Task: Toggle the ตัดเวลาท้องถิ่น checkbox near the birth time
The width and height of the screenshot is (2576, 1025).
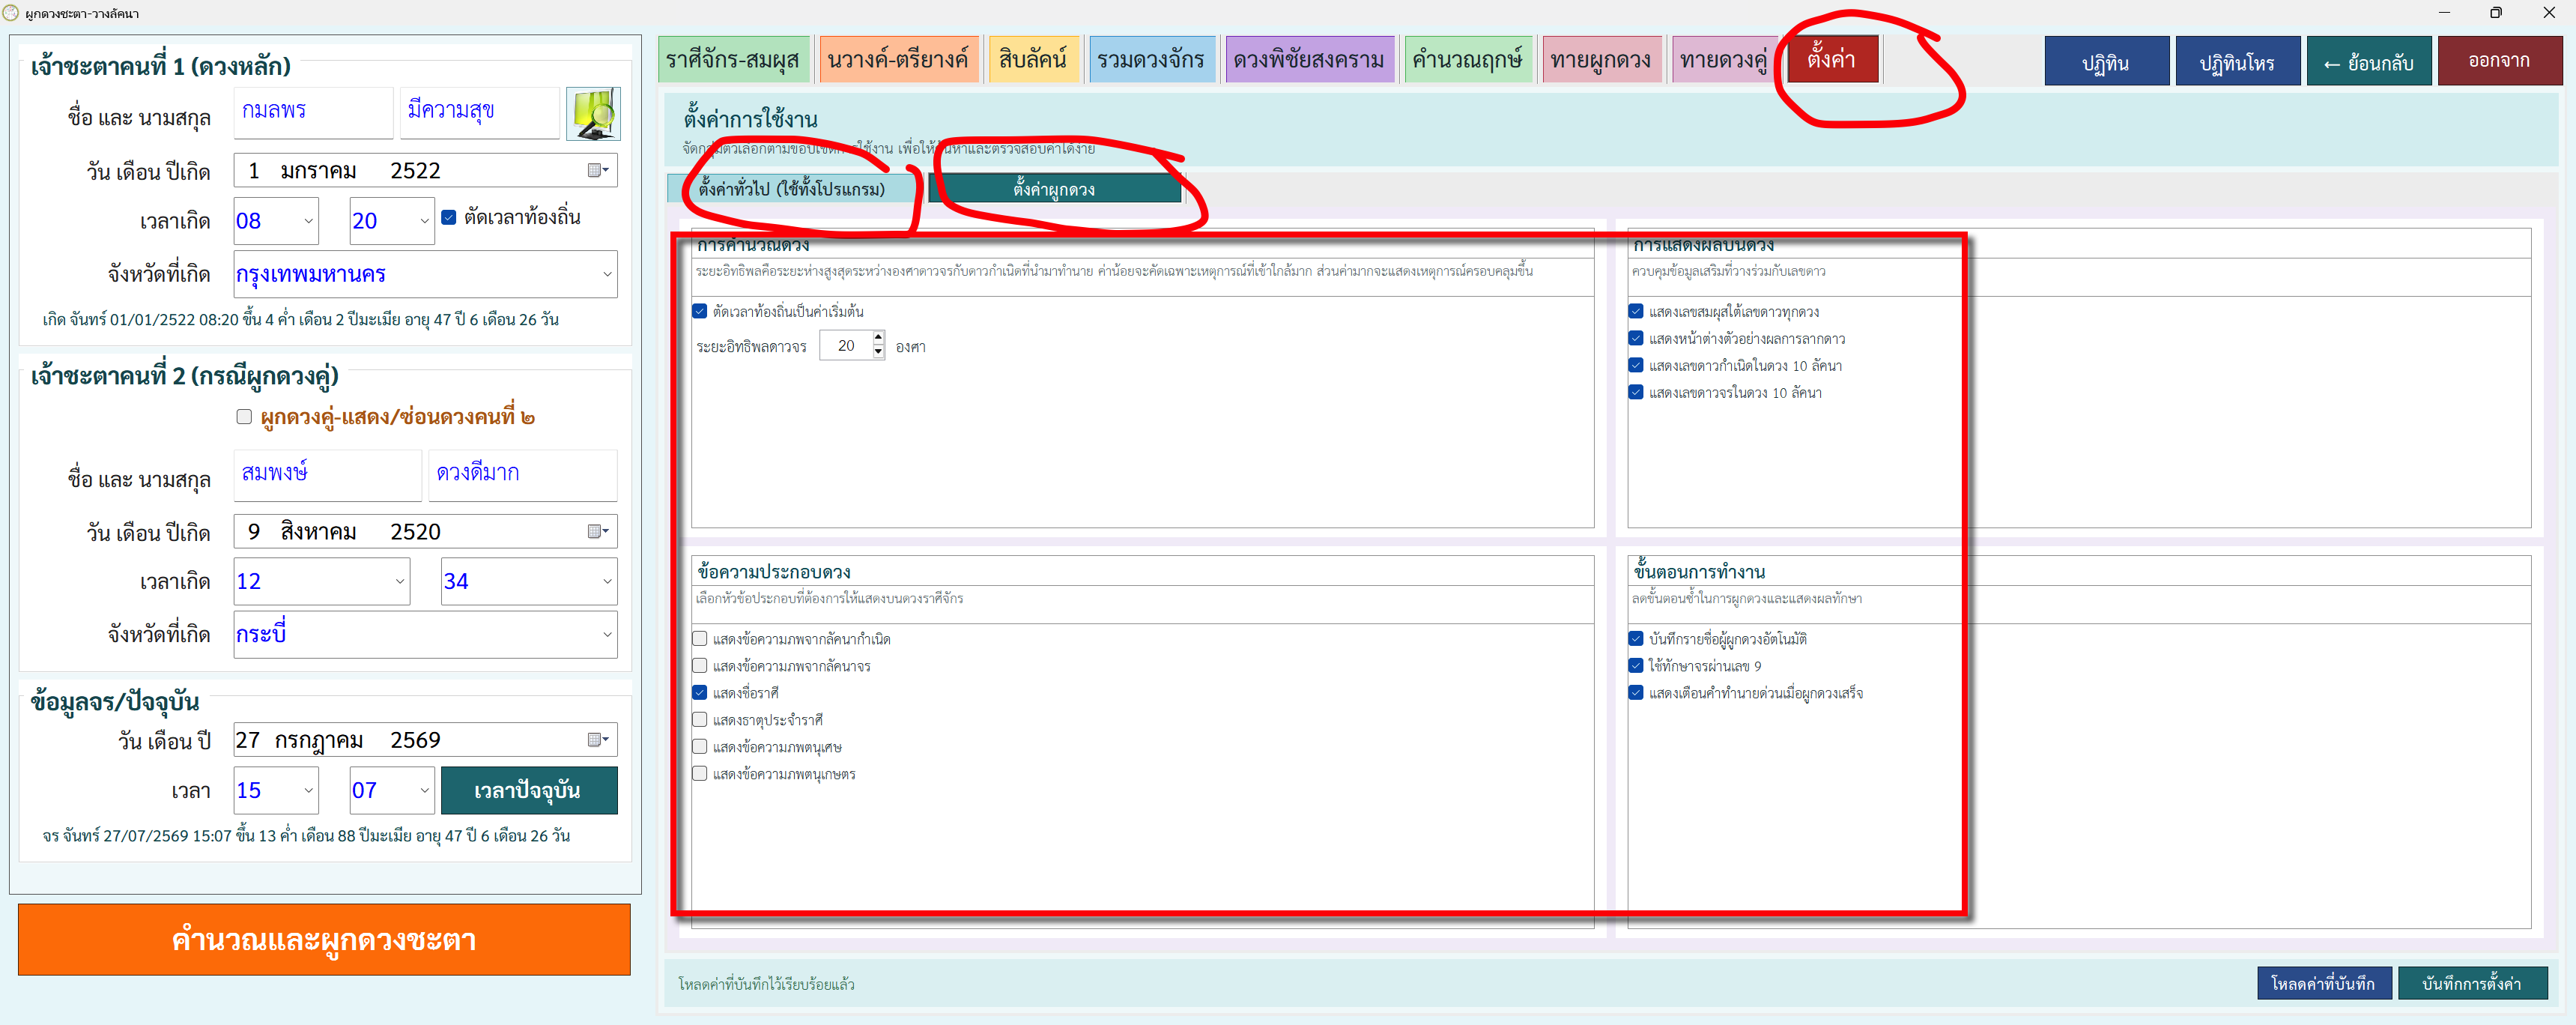Action: coord(449,217)
